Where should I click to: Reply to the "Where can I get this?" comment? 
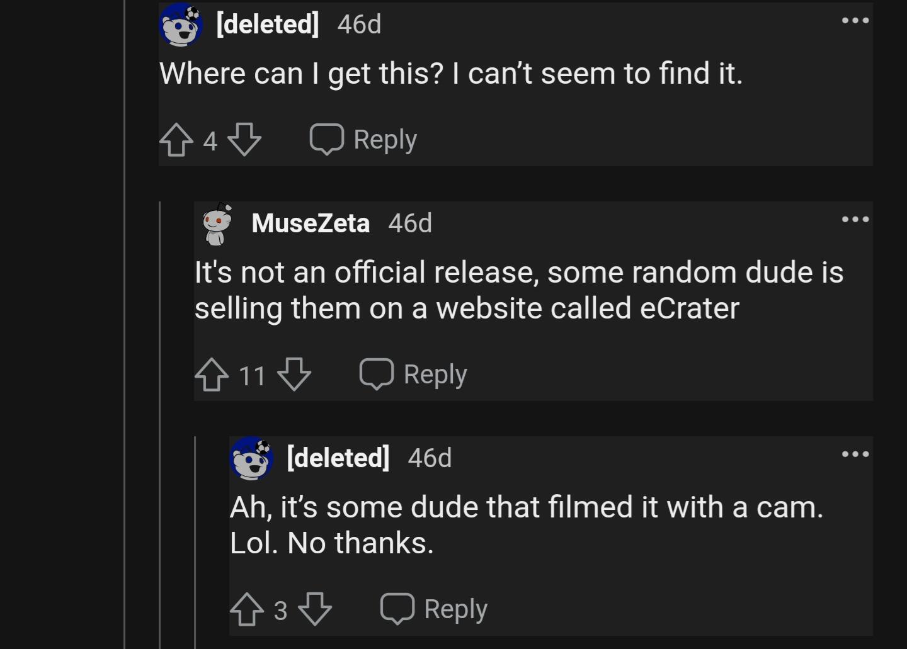[363, 140]
